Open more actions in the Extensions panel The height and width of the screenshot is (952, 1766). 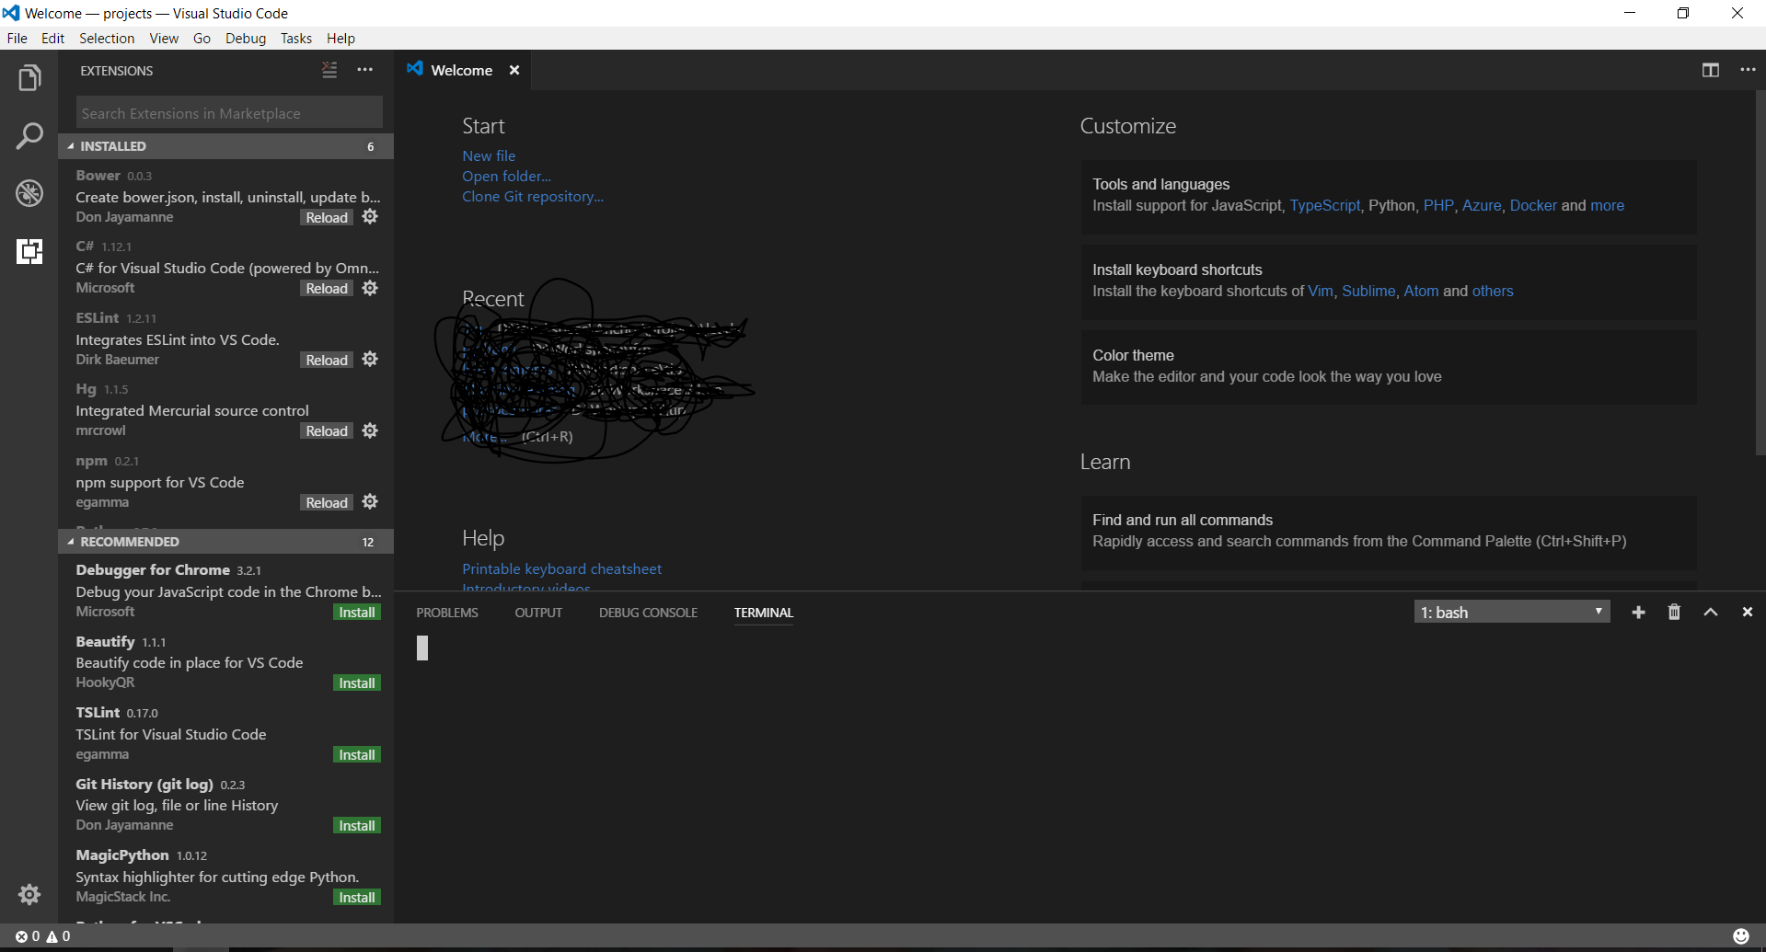coord(365,70)
